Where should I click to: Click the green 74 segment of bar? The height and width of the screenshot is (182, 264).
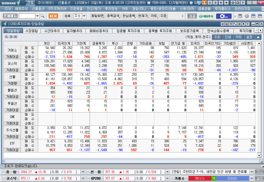click(214, 178)
